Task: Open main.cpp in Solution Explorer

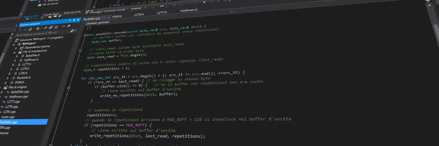Action: pos(8,117)
